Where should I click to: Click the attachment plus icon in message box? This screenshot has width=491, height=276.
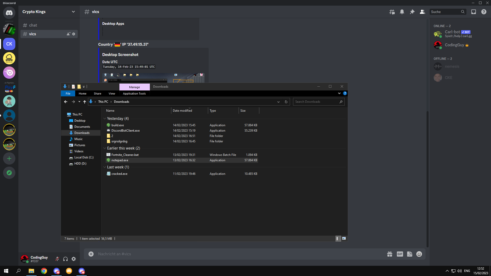(x=91, y=254)
